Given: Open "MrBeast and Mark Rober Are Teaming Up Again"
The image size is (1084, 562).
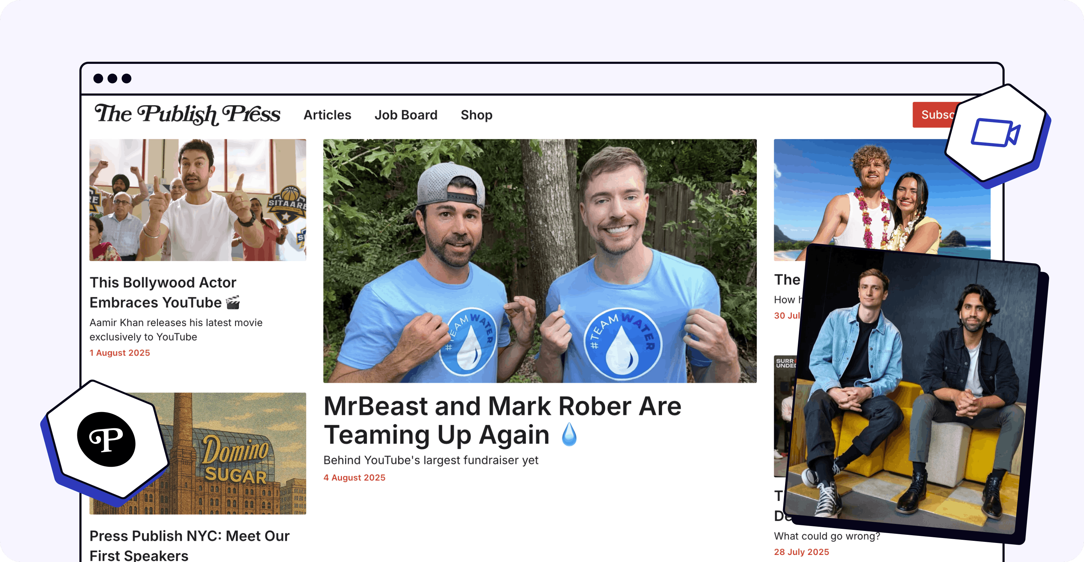Looking at the screenshot, I should (502, 420).
